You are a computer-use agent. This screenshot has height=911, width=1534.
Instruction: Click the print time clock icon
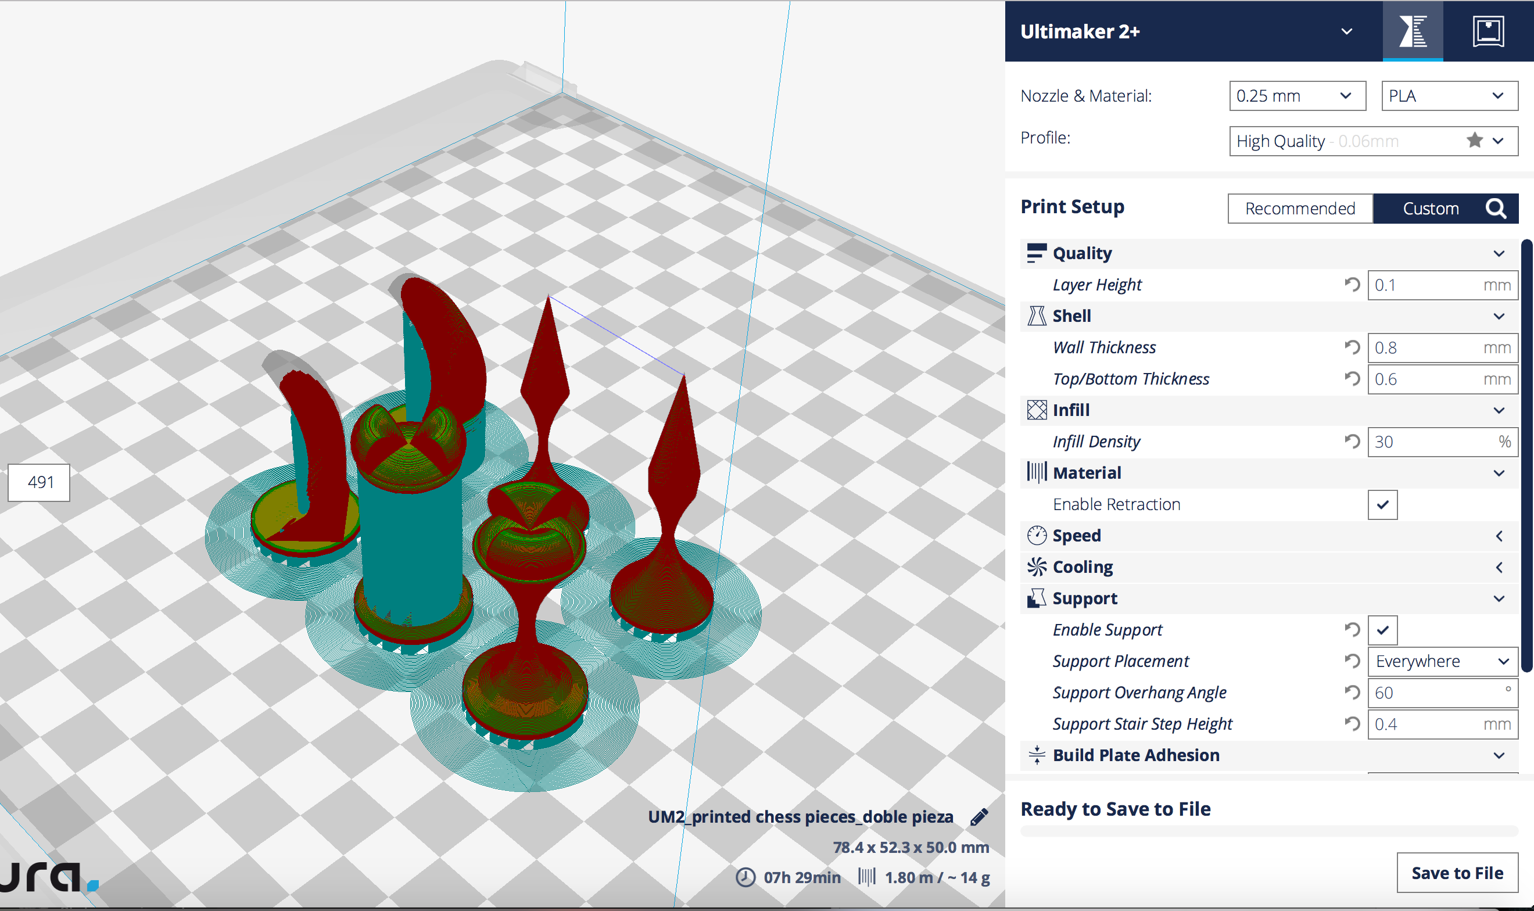[745, 877]
